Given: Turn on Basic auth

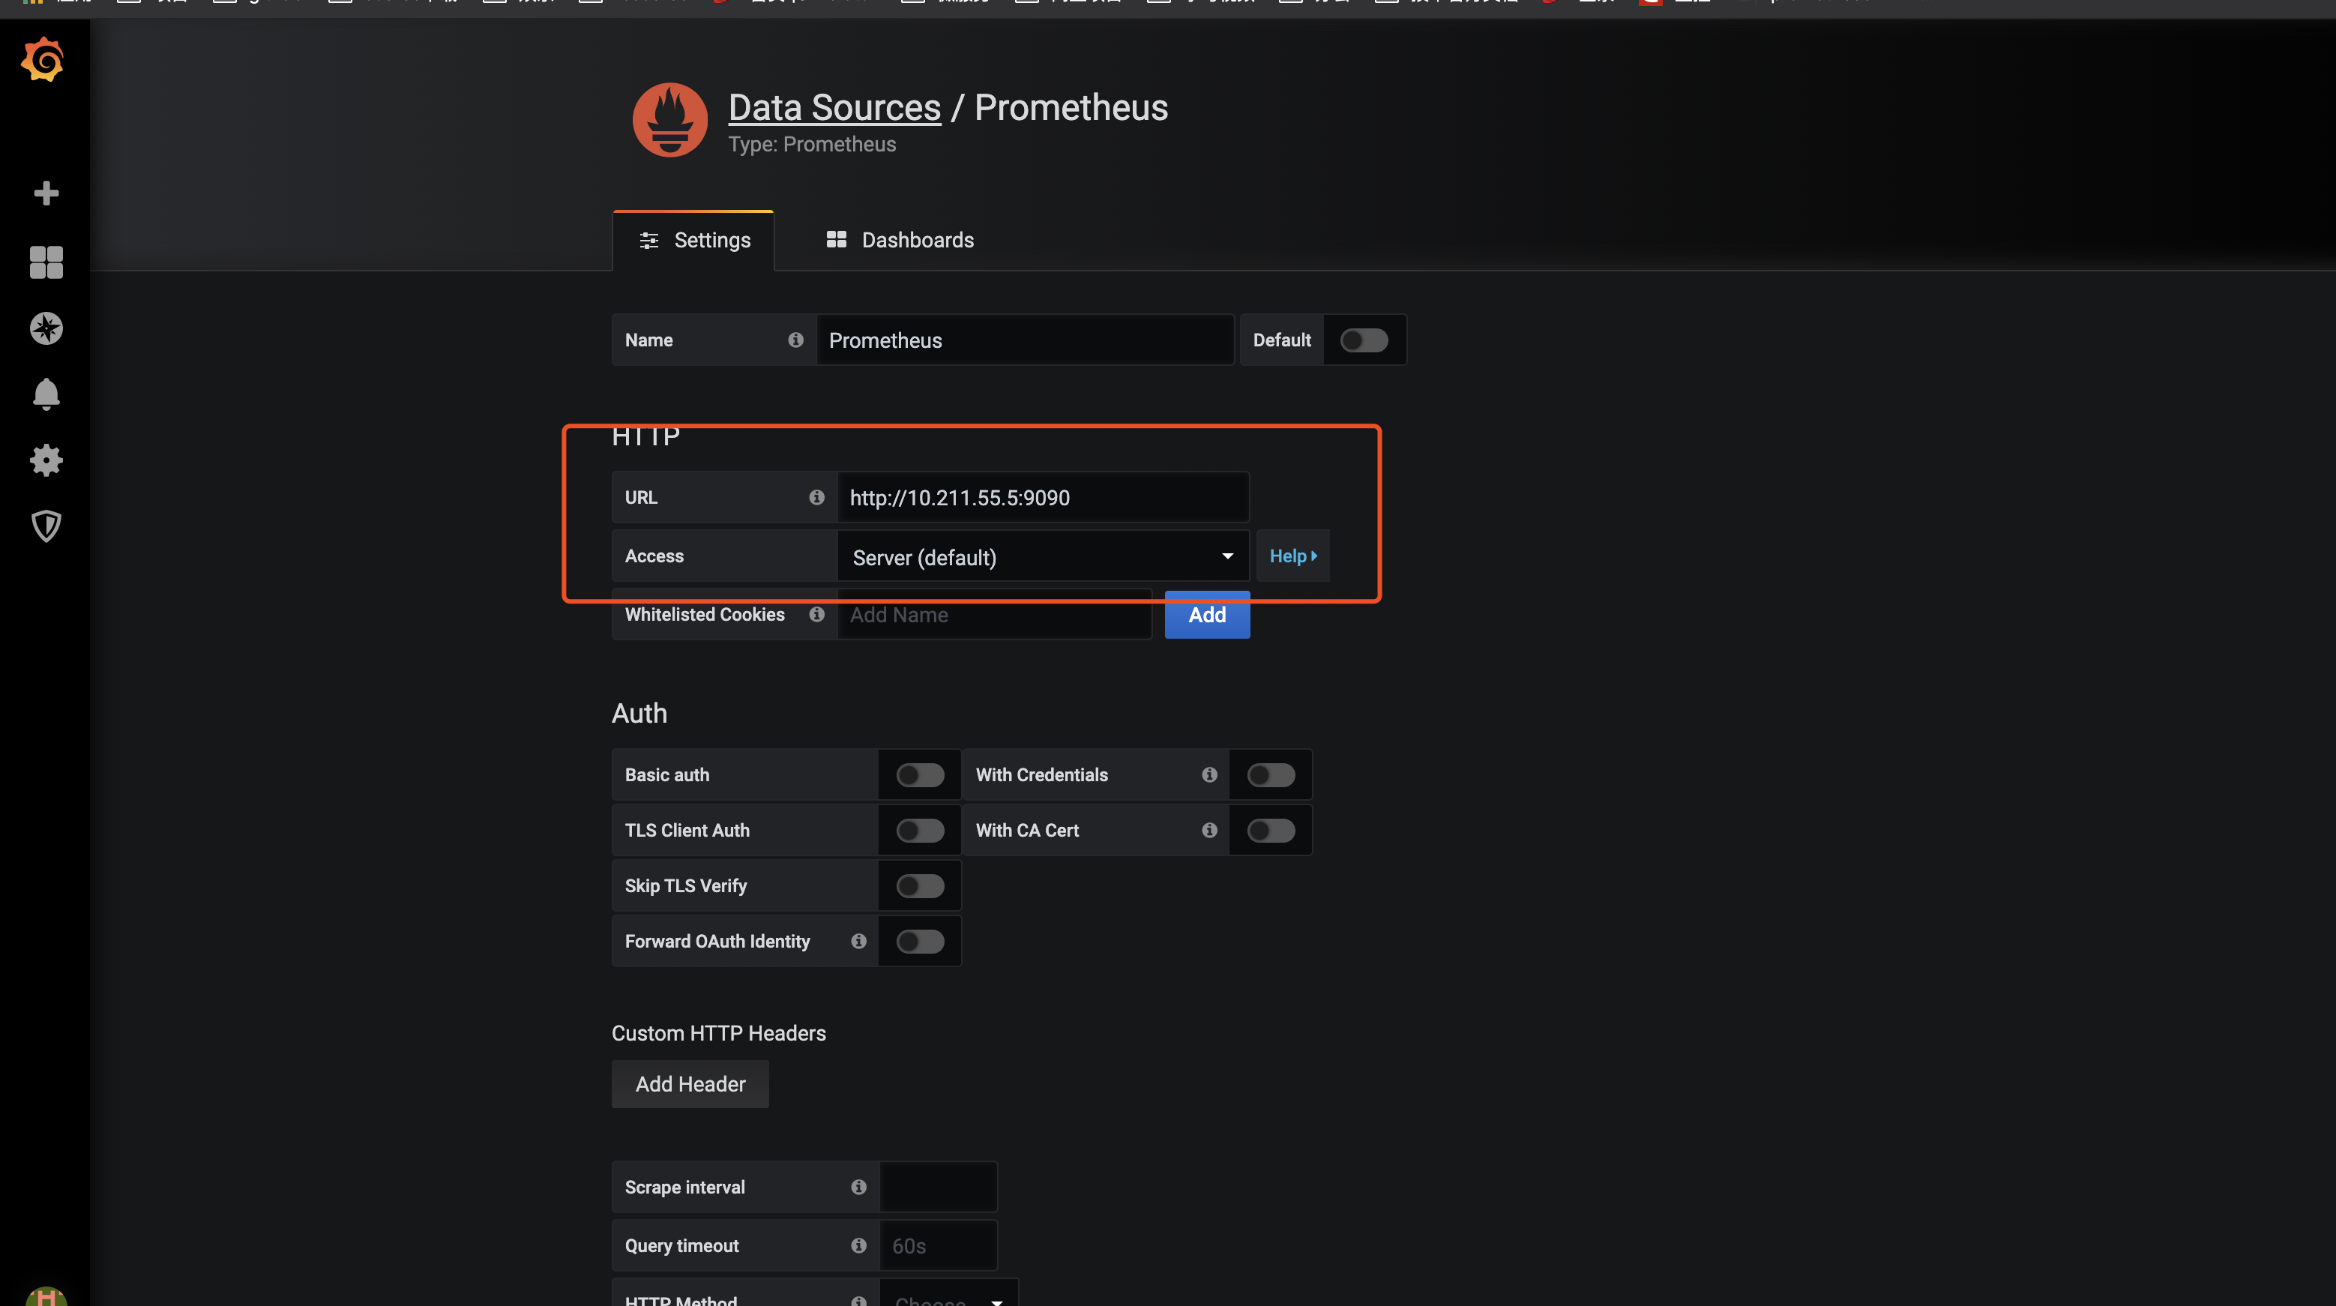Looking at the screenshot, I should click(920, 774).
